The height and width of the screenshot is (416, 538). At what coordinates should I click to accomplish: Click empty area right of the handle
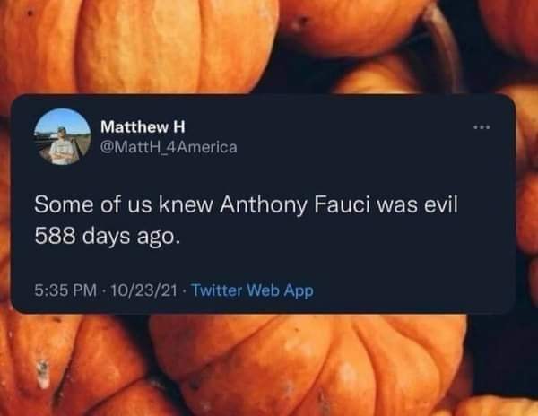(359, 146)
